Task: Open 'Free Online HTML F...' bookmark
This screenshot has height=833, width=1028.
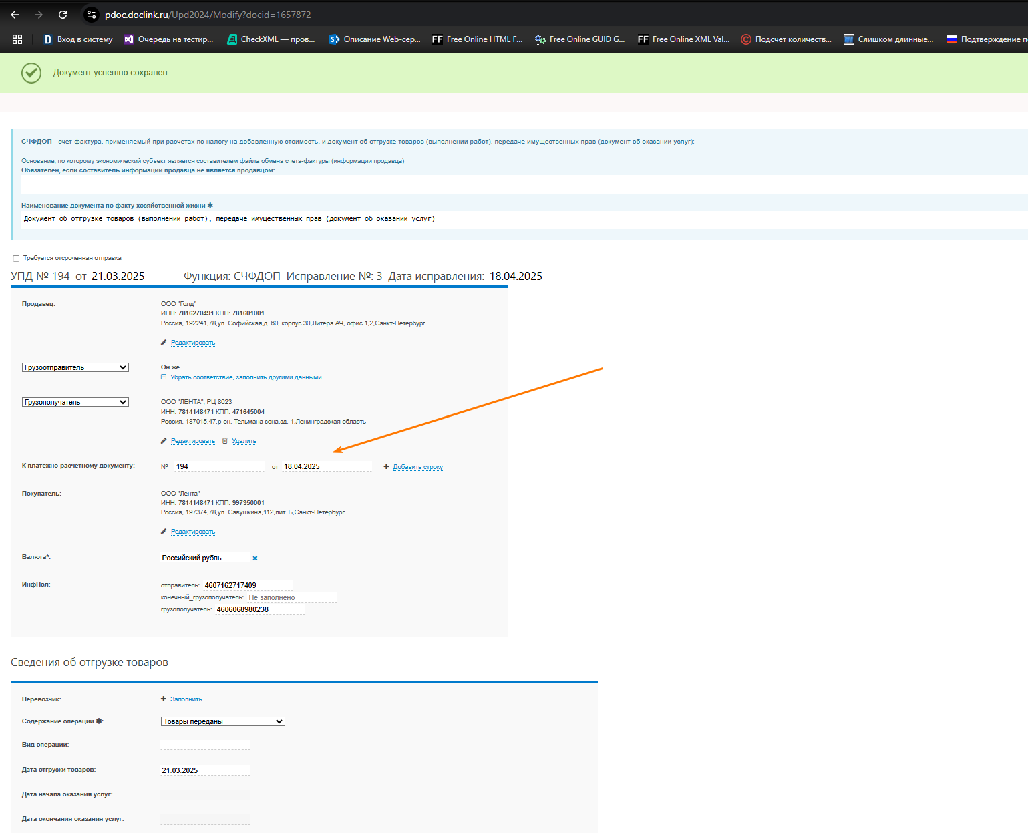Action: [x=478, y=39]
